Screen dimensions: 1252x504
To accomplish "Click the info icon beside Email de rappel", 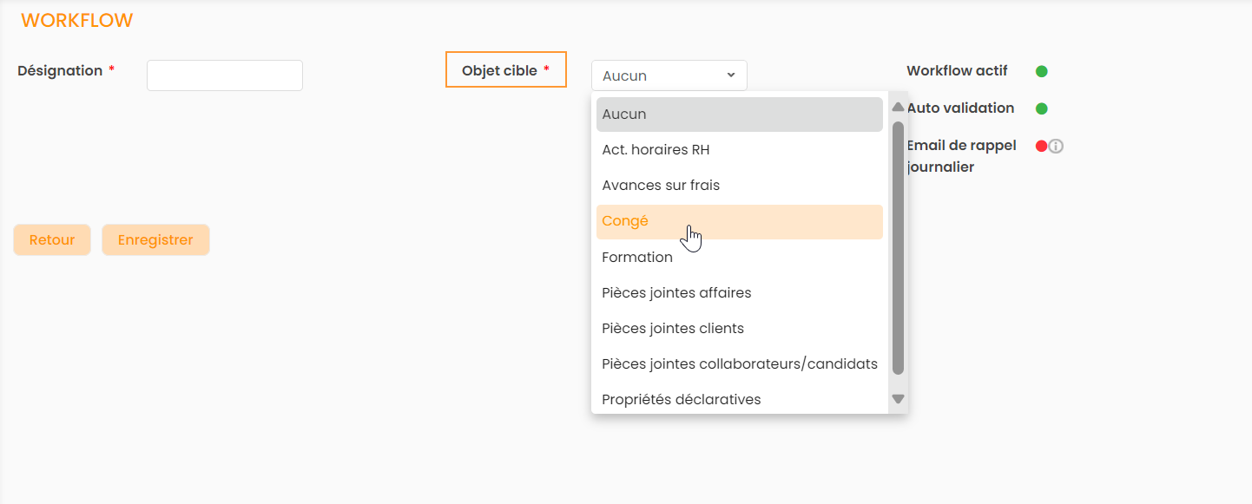I will [1056, 147].
